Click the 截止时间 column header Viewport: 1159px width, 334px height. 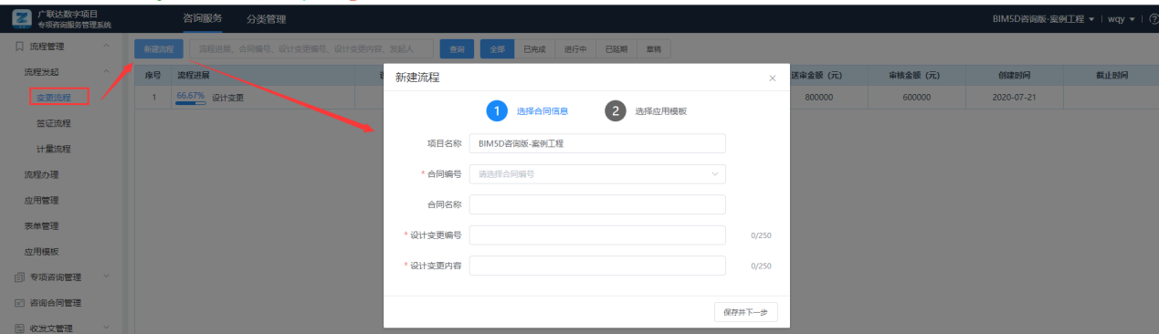click(x=1111, y=75)
